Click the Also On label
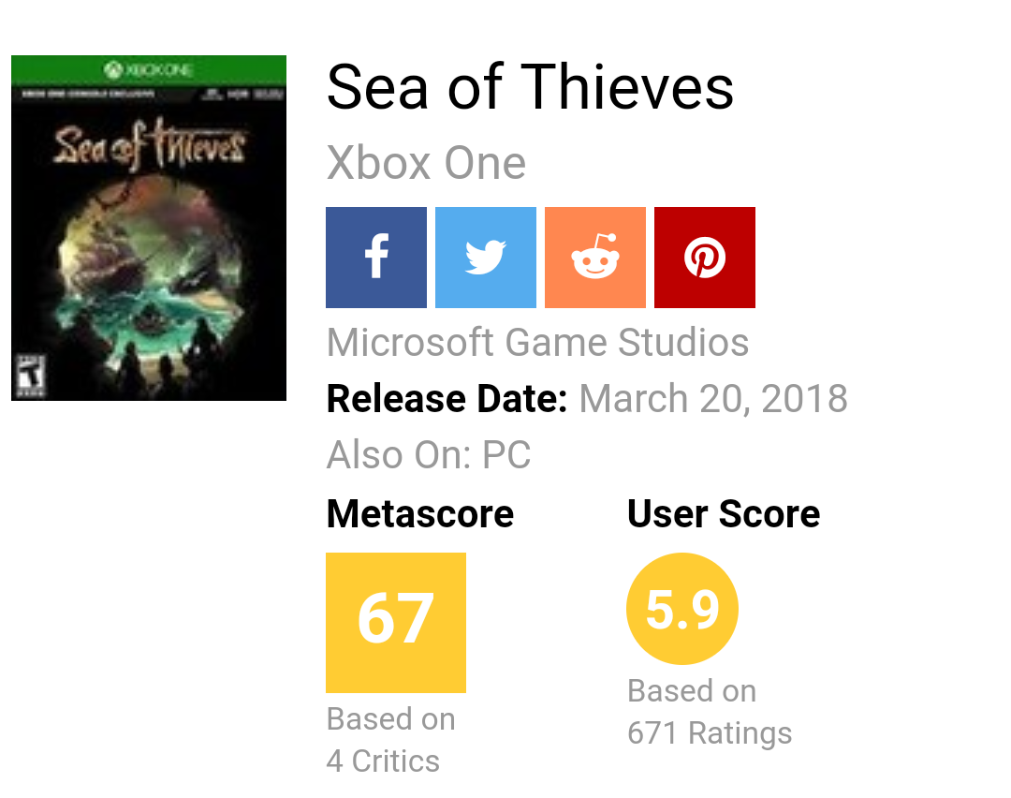 tap(400, 456)
